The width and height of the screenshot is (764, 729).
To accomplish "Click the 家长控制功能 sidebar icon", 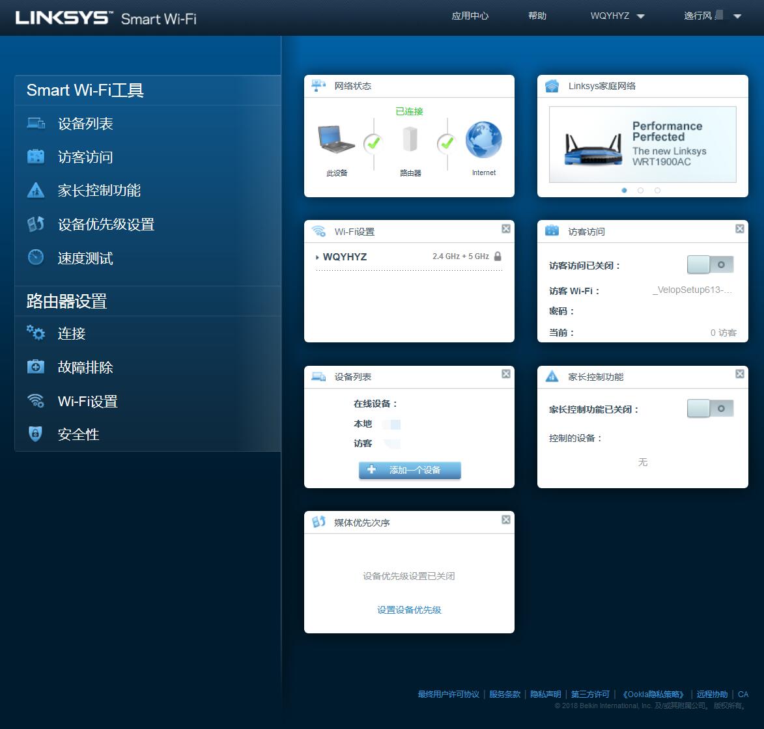I will tap(35, 189).
